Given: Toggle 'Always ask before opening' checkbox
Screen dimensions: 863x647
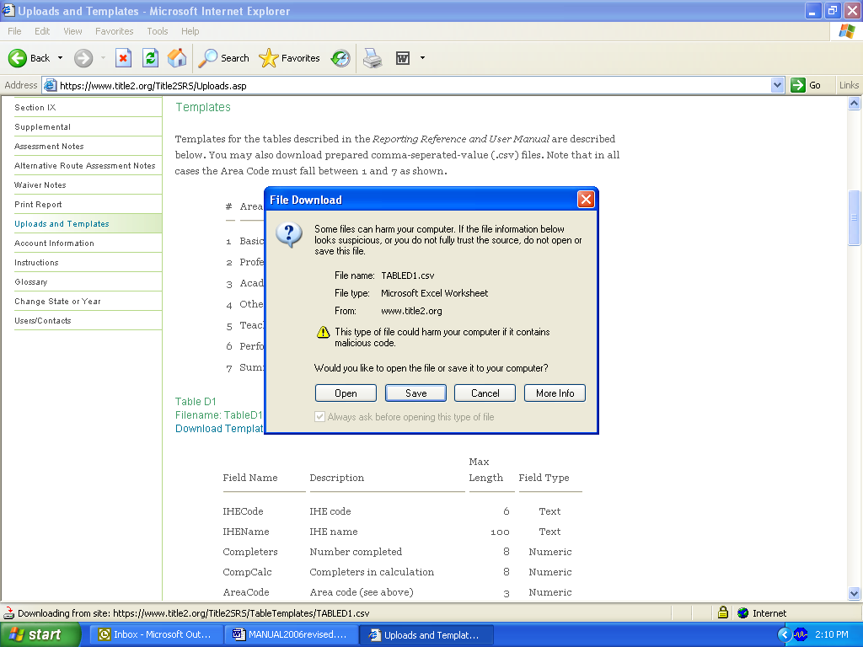Looking at the screenshot, I should (x=319, y=417).
